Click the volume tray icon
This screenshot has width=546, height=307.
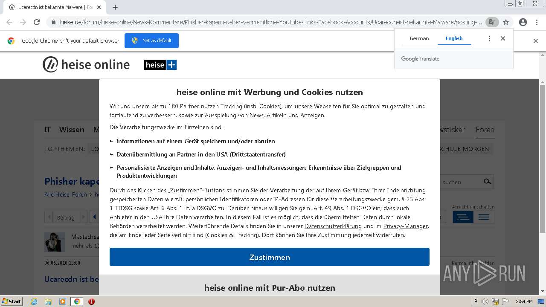[x=485, y=301]
